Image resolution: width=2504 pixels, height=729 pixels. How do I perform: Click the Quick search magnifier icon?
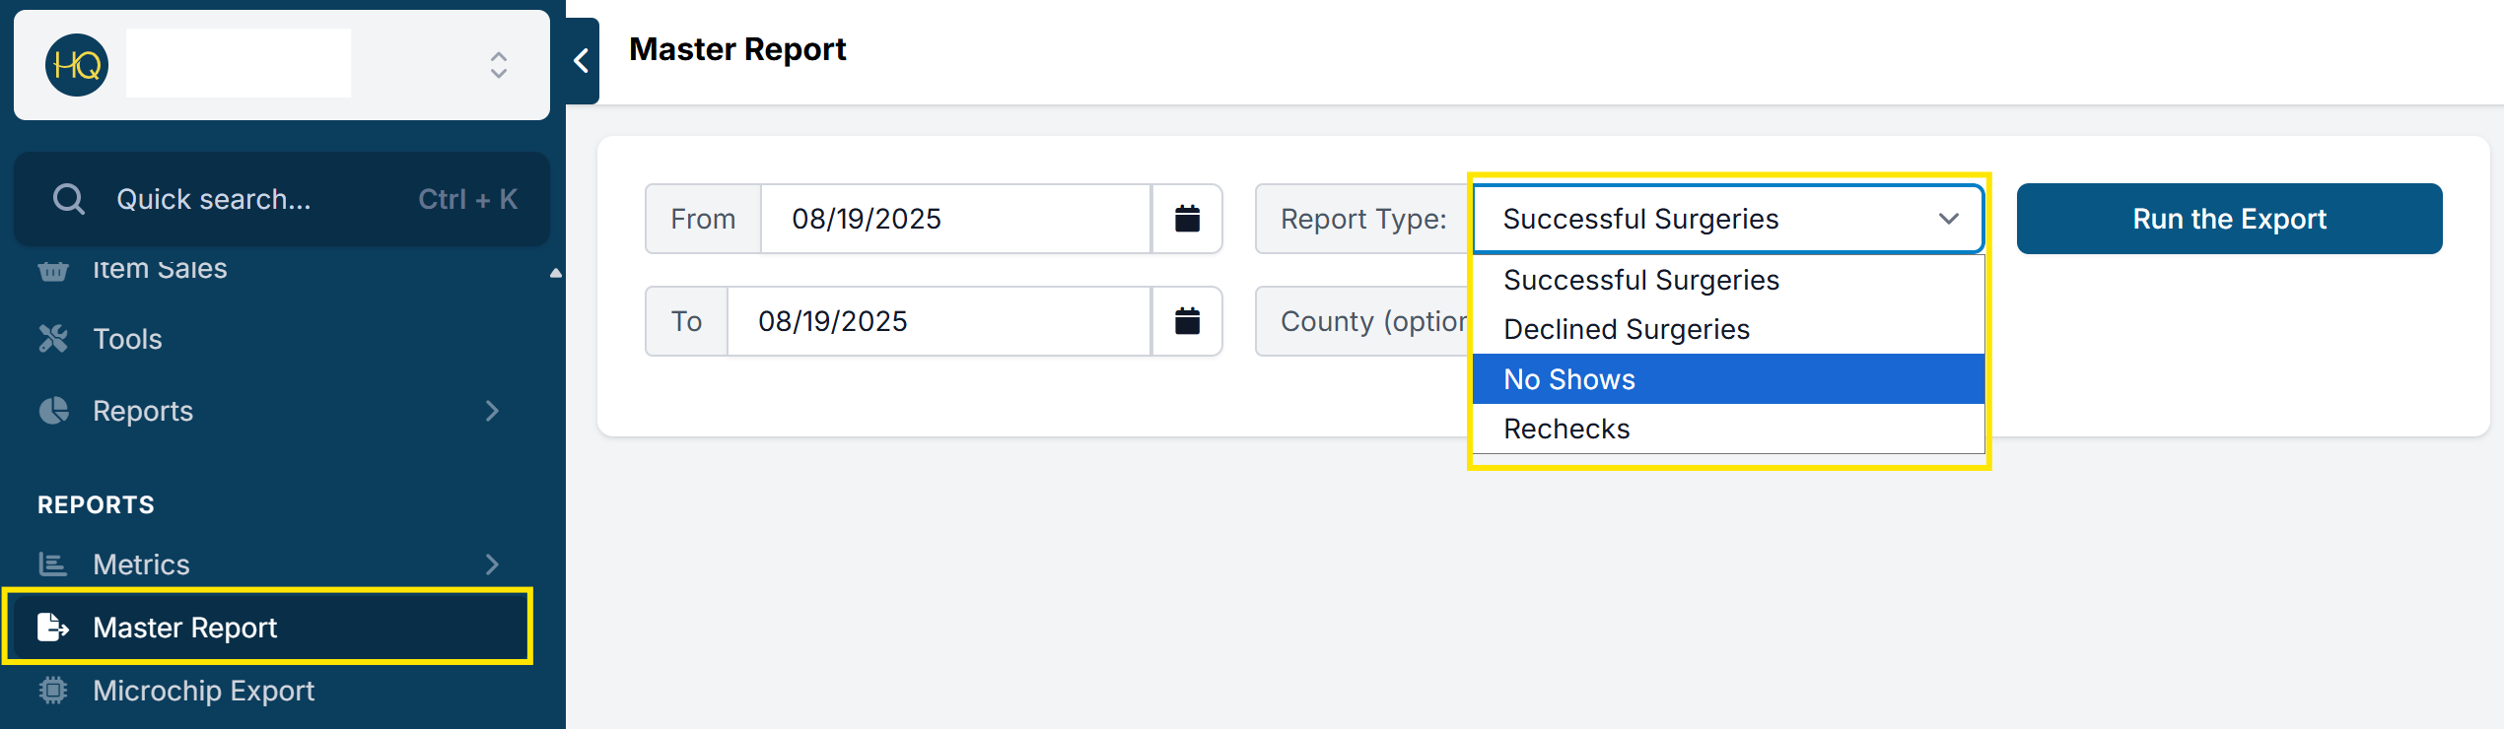69,199
